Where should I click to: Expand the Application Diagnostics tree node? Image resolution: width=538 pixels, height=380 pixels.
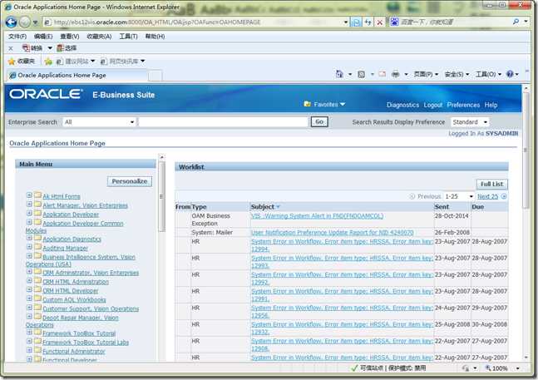(x=29, y=238)
